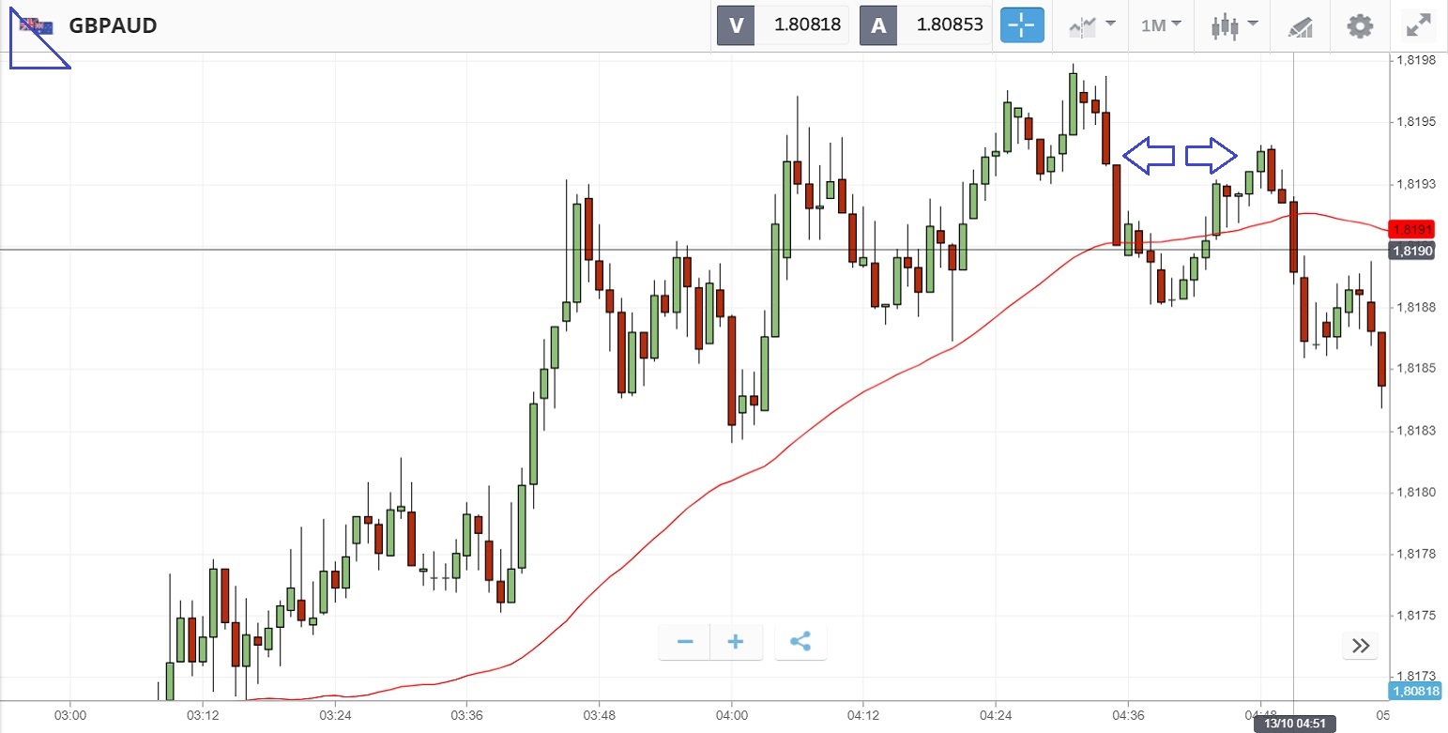The image size is (1448, 733).
Task: Click the red 1,8191 moving average label
Action: (x=1411, y=230)
